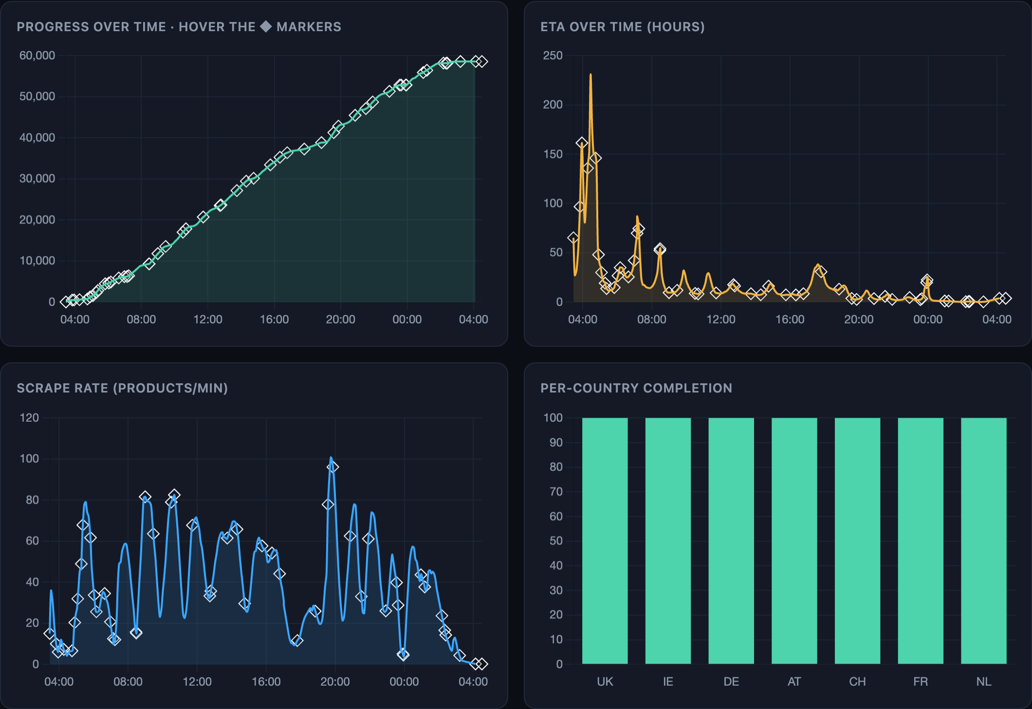Viewport: 1032px width, 709px height.
Task: Click the "ETA Over Time (Hours)" title
Action: pyautogui.click(x=623, y=27)
